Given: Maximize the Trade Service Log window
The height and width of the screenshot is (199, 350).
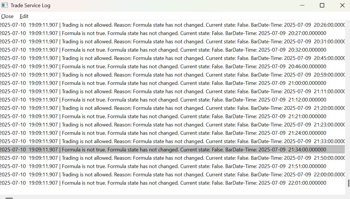Looking at the screenshot, I should (x=322, y=5).
